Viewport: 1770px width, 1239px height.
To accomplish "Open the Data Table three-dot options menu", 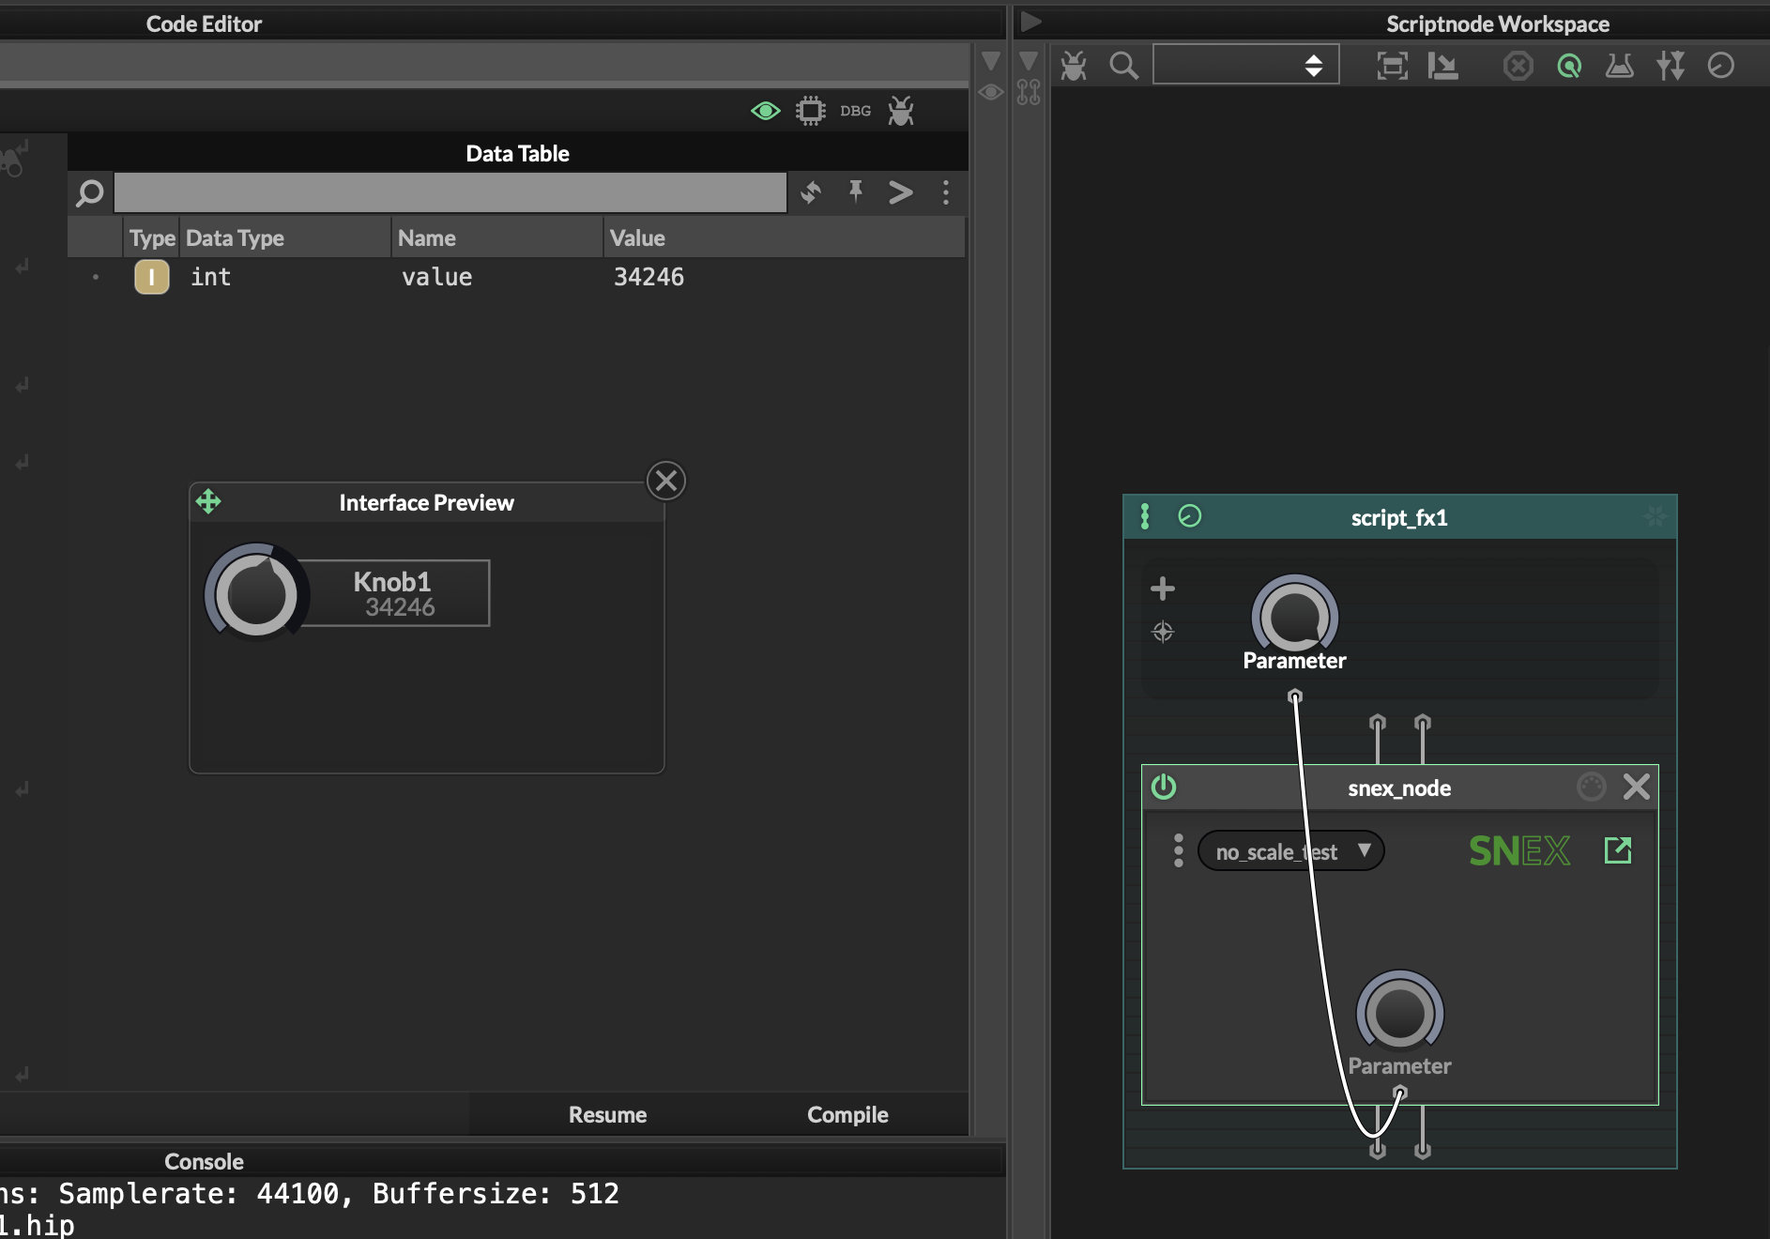I will (946, 192).
